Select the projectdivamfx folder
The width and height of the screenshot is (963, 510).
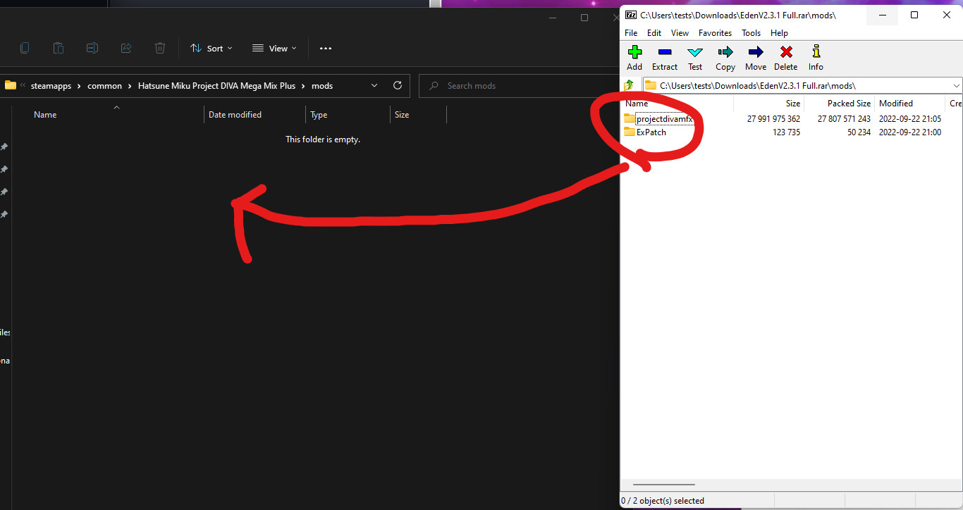click(x=664, y=119)
